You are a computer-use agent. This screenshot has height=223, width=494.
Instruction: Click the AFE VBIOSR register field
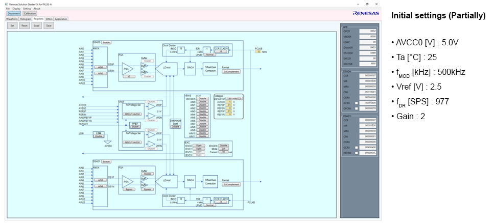(368, 37)
